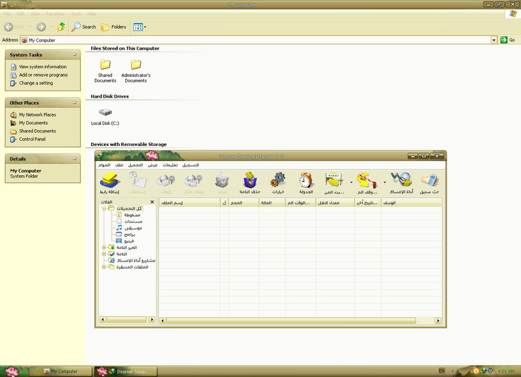
Task: Click right arrow of categories tree scrollbar
Action: pos(152,320)
